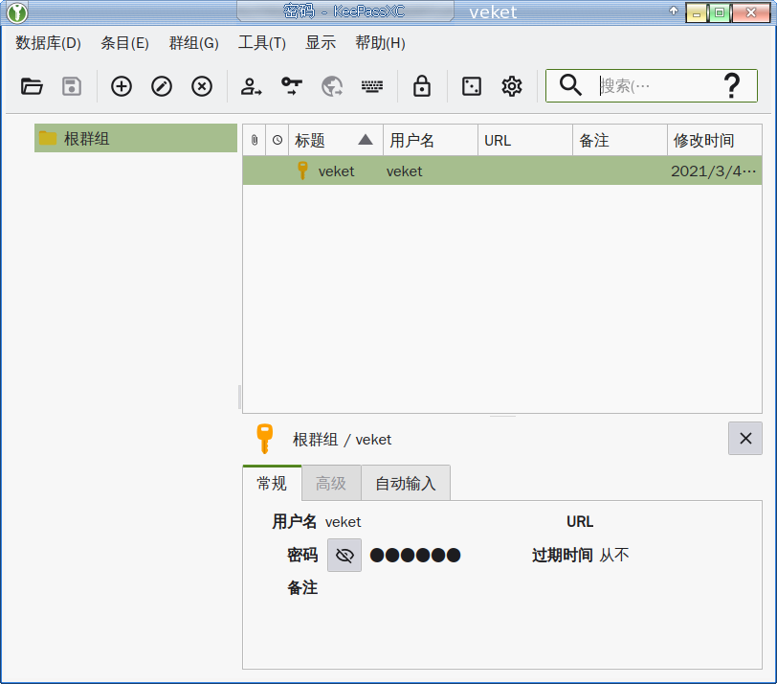
Task: Edit entry using the pencil circle icon
Action: [x=162, y=86]
